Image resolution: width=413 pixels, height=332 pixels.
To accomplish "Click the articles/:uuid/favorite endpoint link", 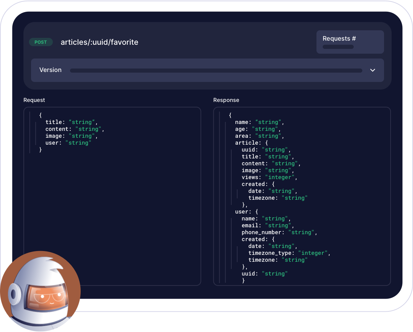I will (x=99, y=42).
